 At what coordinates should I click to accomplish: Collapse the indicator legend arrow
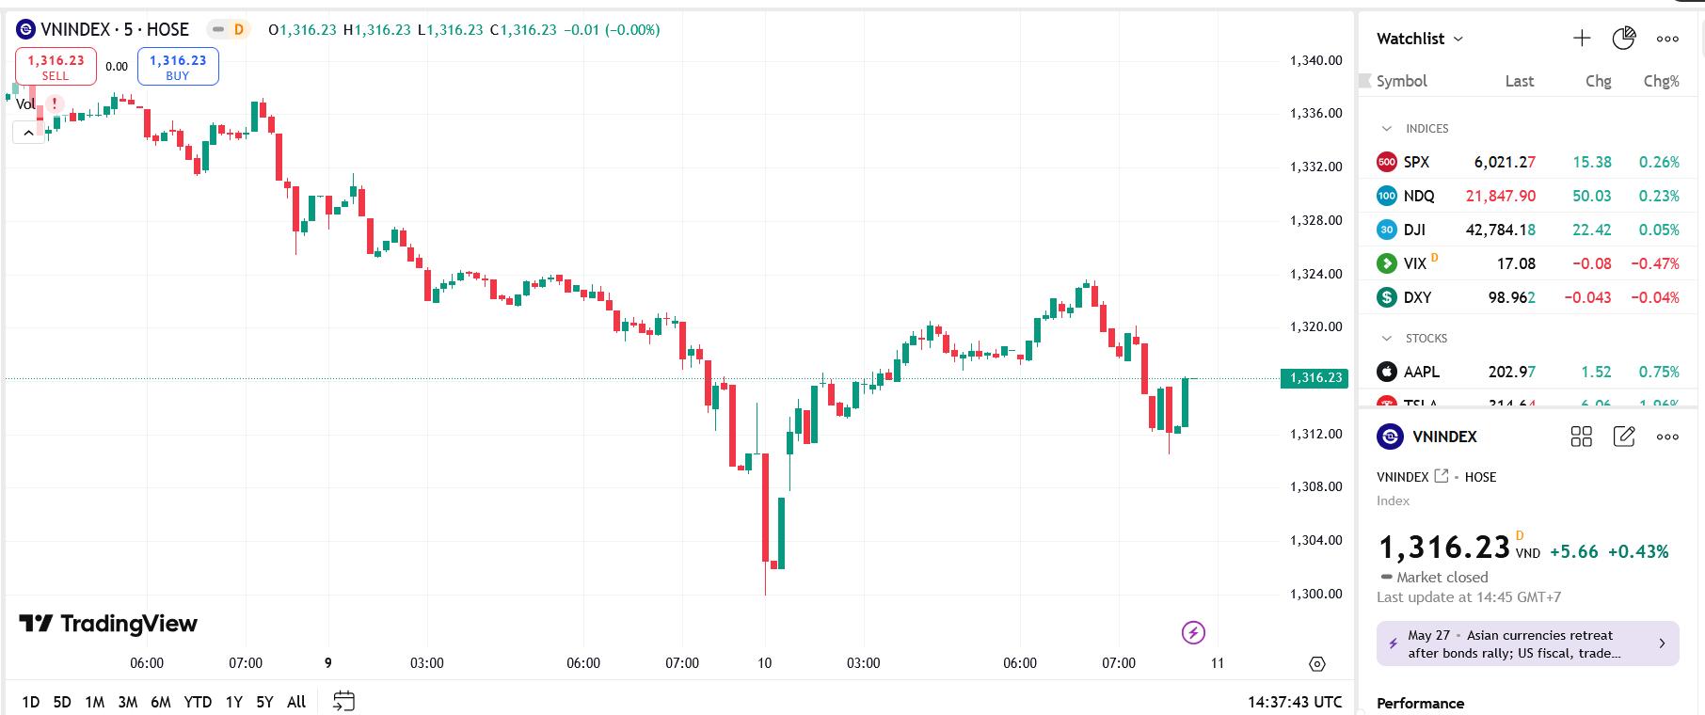(28, 133)
